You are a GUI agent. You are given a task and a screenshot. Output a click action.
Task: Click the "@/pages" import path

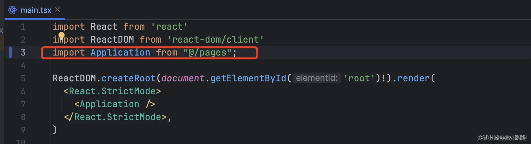coord(207,52)
